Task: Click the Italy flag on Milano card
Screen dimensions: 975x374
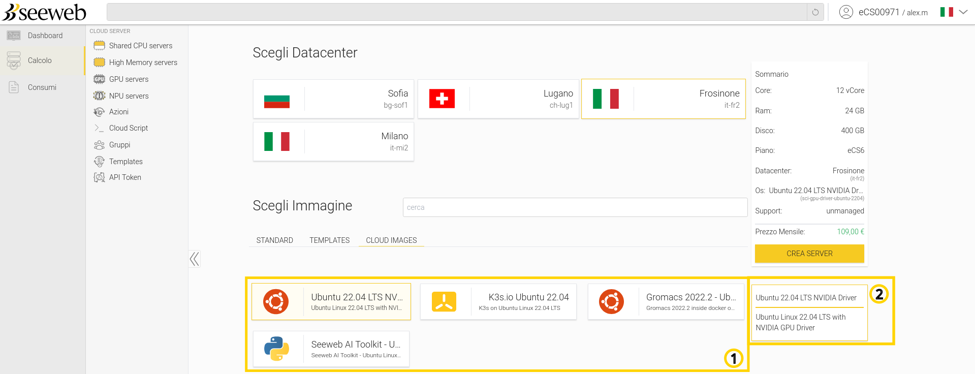Action: tap(277, 141)
